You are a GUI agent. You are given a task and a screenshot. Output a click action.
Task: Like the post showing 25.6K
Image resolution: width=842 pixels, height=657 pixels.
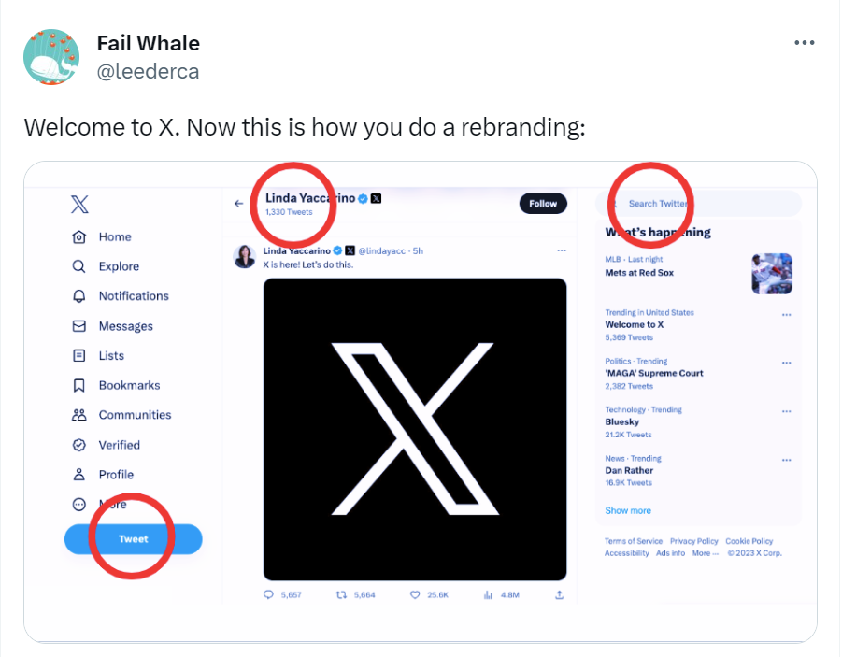[x=415, y=594]
